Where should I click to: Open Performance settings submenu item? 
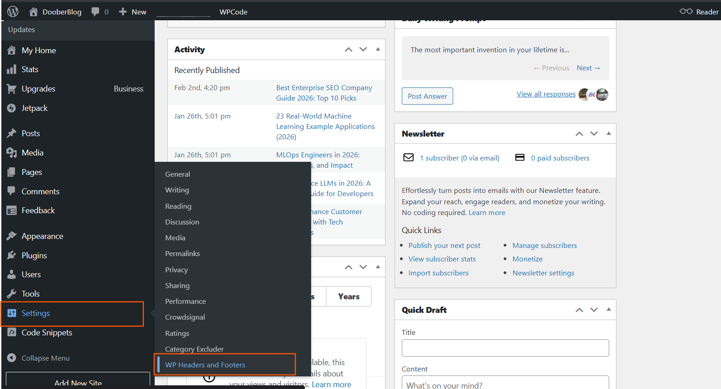185,301
